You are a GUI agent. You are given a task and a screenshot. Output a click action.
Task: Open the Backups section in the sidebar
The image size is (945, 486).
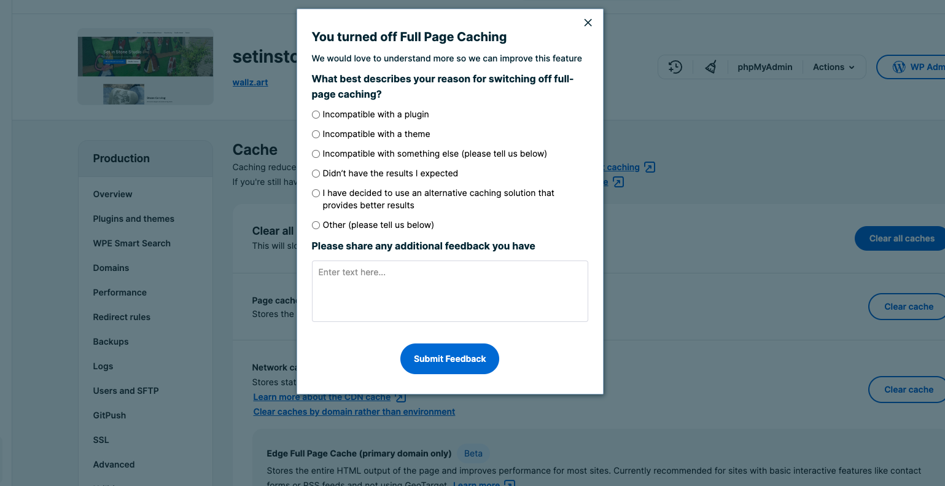pos(111,342)
